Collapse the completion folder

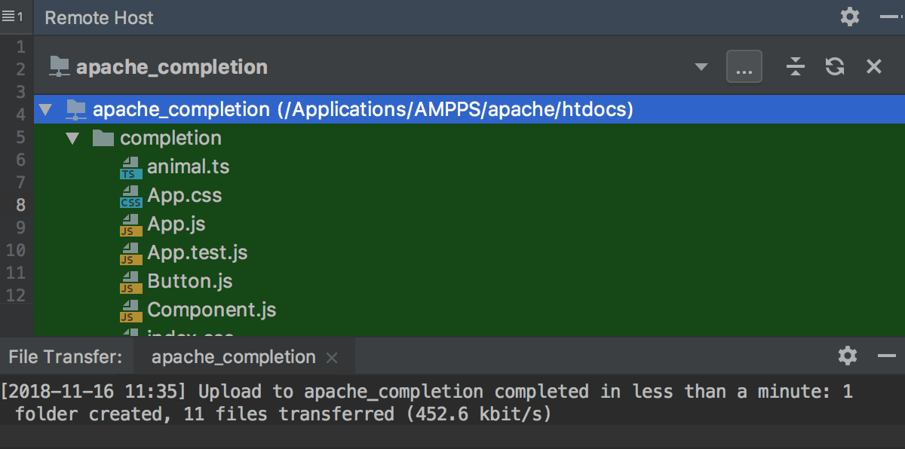[72, 138]
